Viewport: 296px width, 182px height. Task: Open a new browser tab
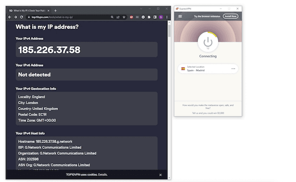[x=55, y=11]
